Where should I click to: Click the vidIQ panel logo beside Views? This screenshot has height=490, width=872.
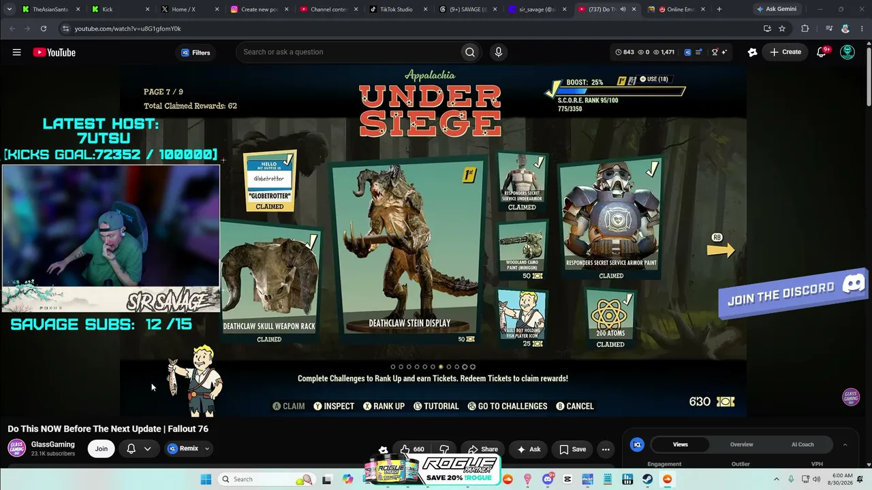[x=638, y=444]
